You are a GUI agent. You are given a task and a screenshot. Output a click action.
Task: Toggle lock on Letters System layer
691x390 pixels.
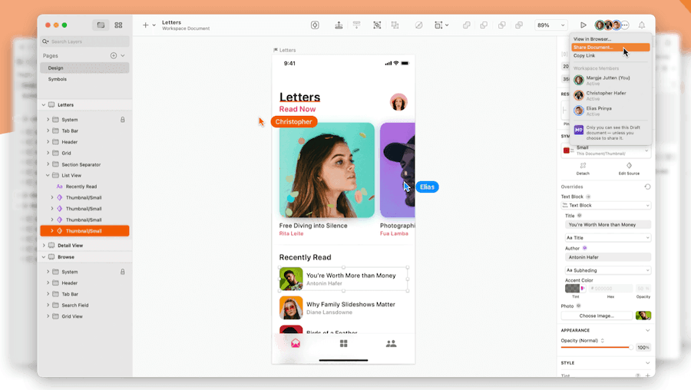(122, 120)
